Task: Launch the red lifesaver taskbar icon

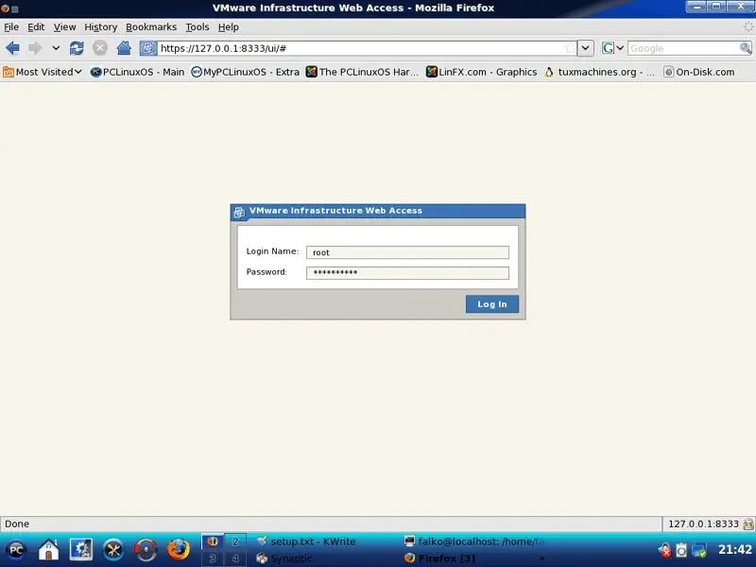Action: [146, 550]
